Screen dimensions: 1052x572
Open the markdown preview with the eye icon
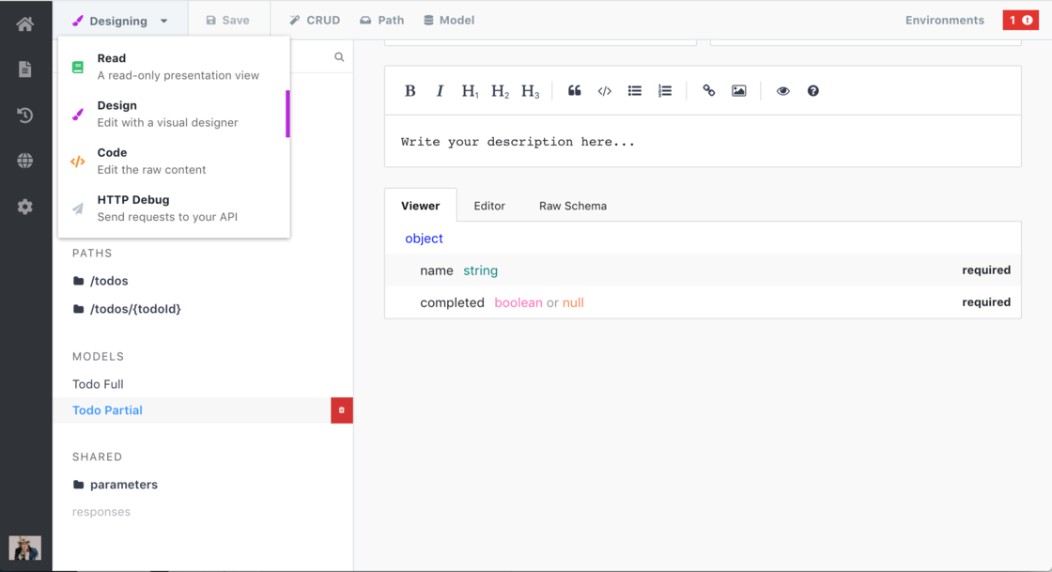[x=781, y=90]
